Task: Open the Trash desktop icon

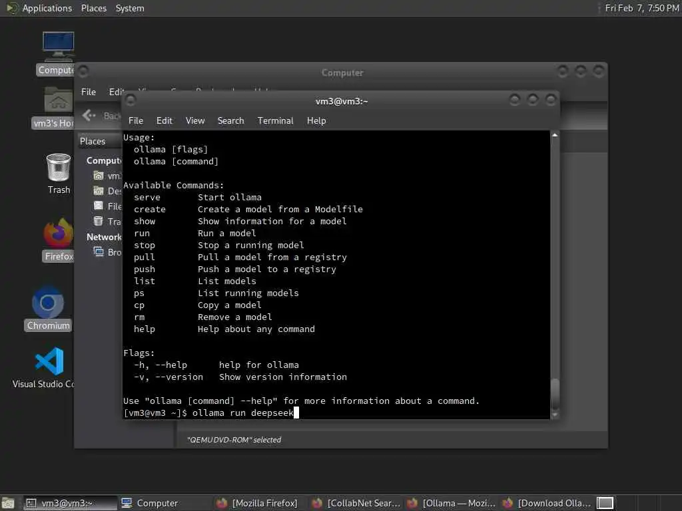Action: pos(59,174)
